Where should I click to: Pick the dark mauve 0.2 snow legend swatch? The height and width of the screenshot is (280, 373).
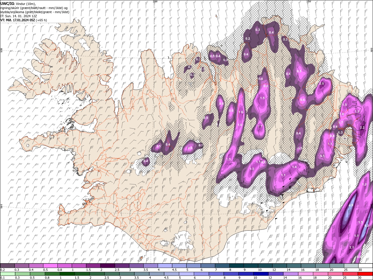(7, 266)
